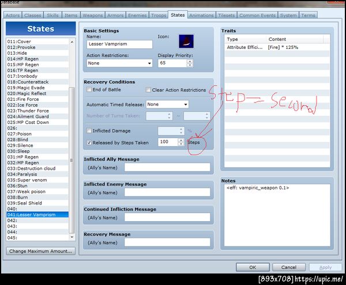Open the Terms tab

point(308,15)
